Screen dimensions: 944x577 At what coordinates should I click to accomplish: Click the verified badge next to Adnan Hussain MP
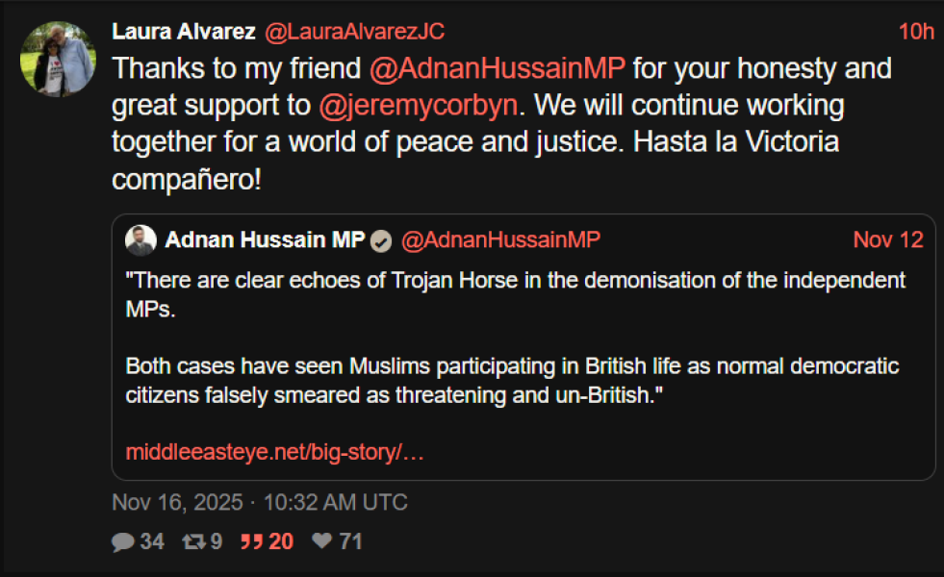coord(380,241)
